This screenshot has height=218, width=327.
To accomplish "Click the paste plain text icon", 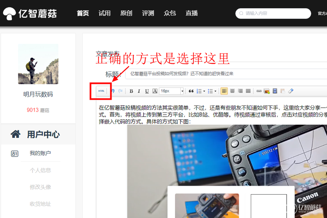I will (282, 91).
